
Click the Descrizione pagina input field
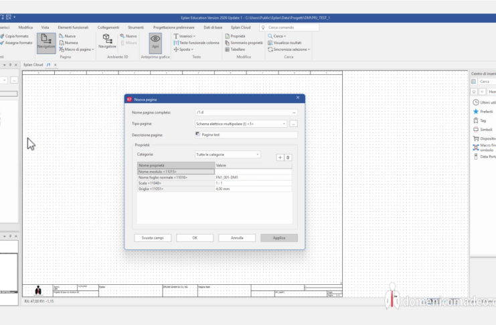[x=248, y=134]
